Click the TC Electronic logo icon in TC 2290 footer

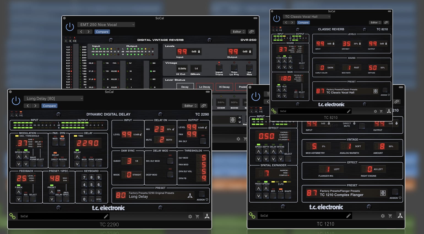pos(207,216)
